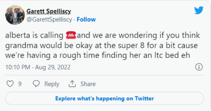211x111 pixels.
Task: Click the Aug 29, 2022 date
Action: click(53, 67)
